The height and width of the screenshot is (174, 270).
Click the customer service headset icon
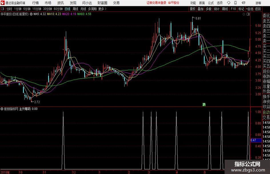pos(229,3)
